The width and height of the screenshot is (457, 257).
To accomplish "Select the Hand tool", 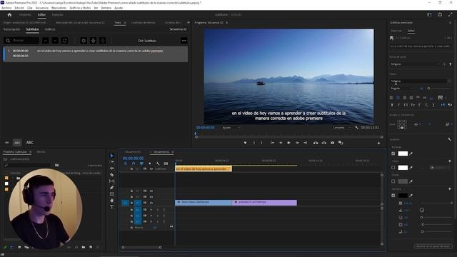I will [x=112, y=201].
